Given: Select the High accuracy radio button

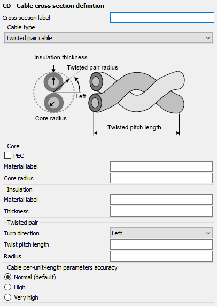Looking at the screenshot, I should [7, 287].
